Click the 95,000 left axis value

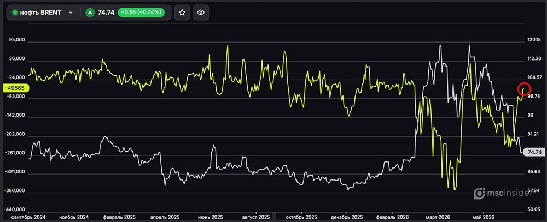pos(18,40)
